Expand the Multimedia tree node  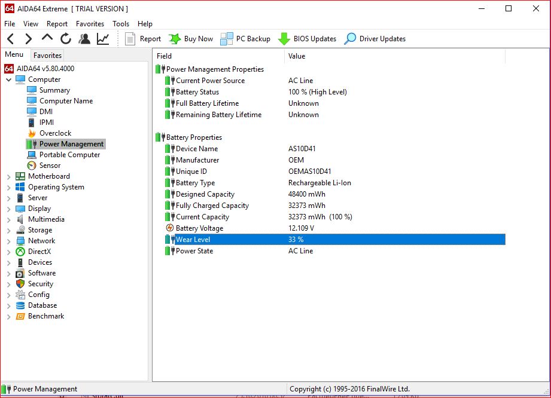pyautogui.click(x=9, y=220)
